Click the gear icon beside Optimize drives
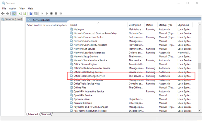The width and height of the screenshot is (202, 121). pos(72,99)
